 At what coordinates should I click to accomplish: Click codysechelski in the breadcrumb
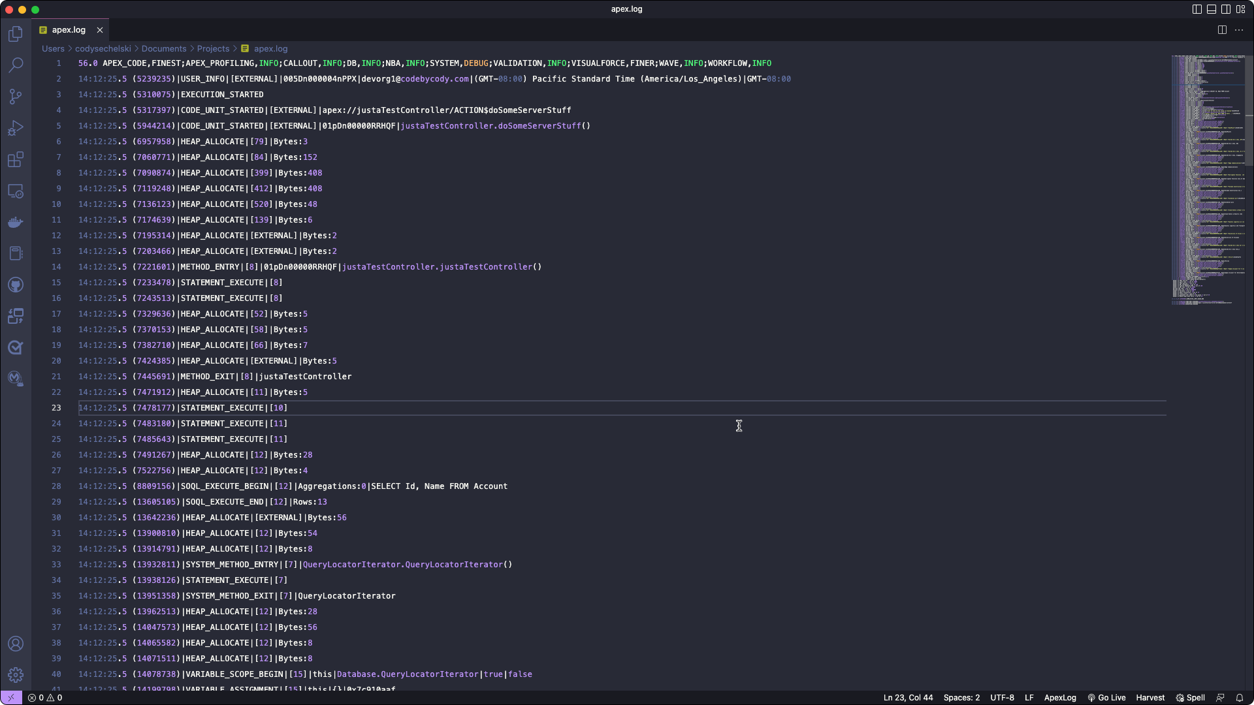103,49
